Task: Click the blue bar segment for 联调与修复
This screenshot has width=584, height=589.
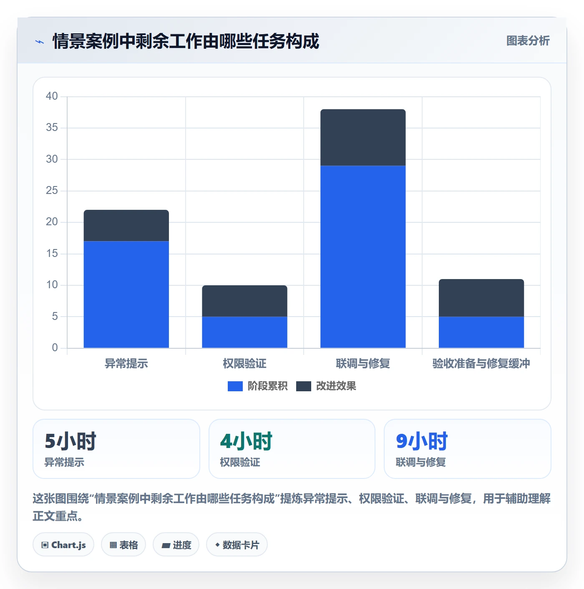Action: pos(363,257)
